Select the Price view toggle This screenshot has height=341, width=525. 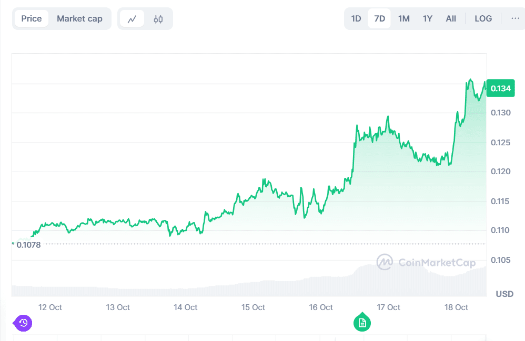coord(31,18)
